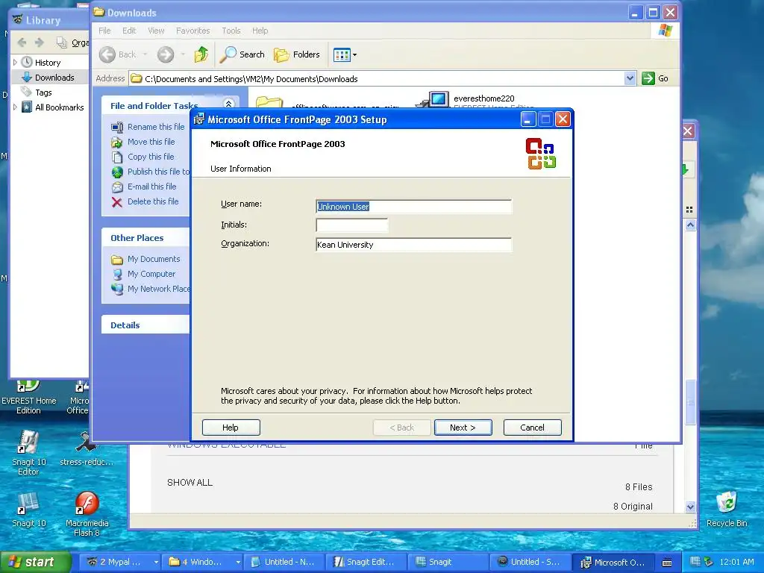Toggle Folders pane in Explorer toolbar
Screen dimensions: 764x573
(x=297, y=54)
